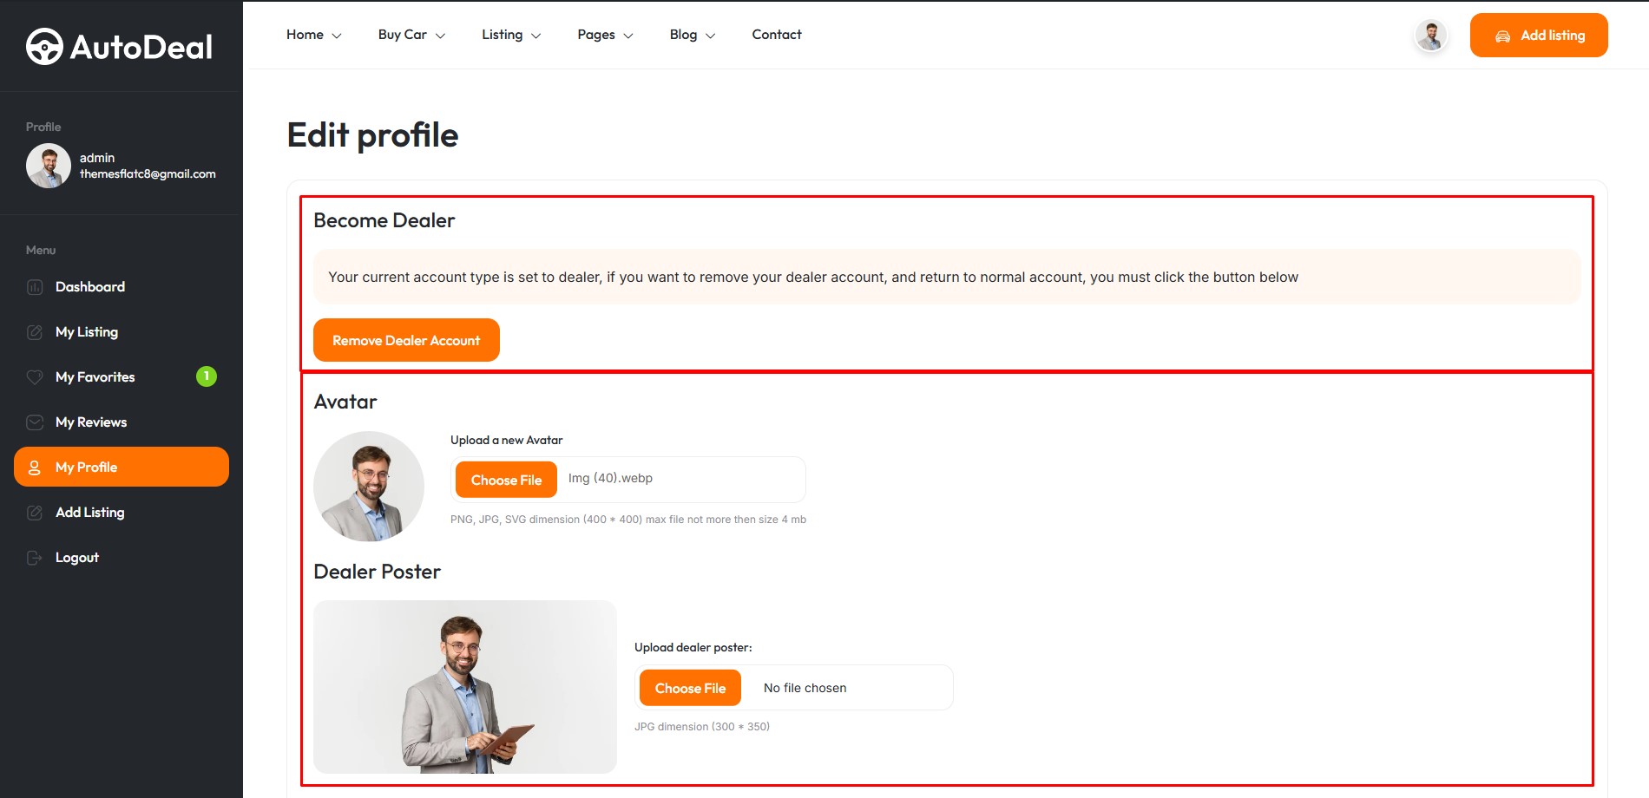Screen dimensions: 1649x798
Task: Click the AutoDeal steering wheel logo icon
Action: tap(44, 47)
